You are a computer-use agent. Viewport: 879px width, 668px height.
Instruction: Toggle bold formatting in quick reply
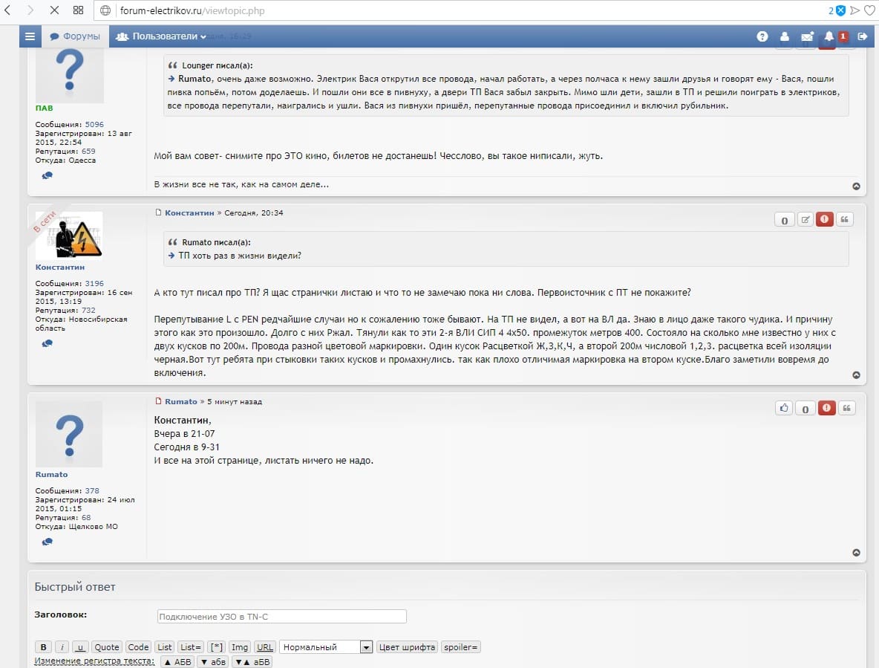point(44,647)
